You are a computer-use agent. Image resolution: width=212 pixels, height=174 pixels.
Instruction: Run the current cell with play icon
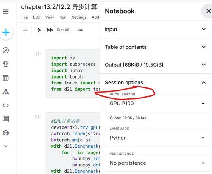tap(39, 30)
